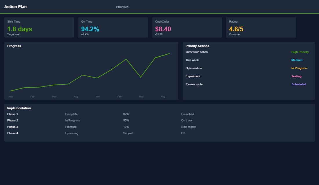The height and width of the screenshot is (185, 319).
Task: Select the 4.6/5 Customer Rating card
Action: pos(261,27)
